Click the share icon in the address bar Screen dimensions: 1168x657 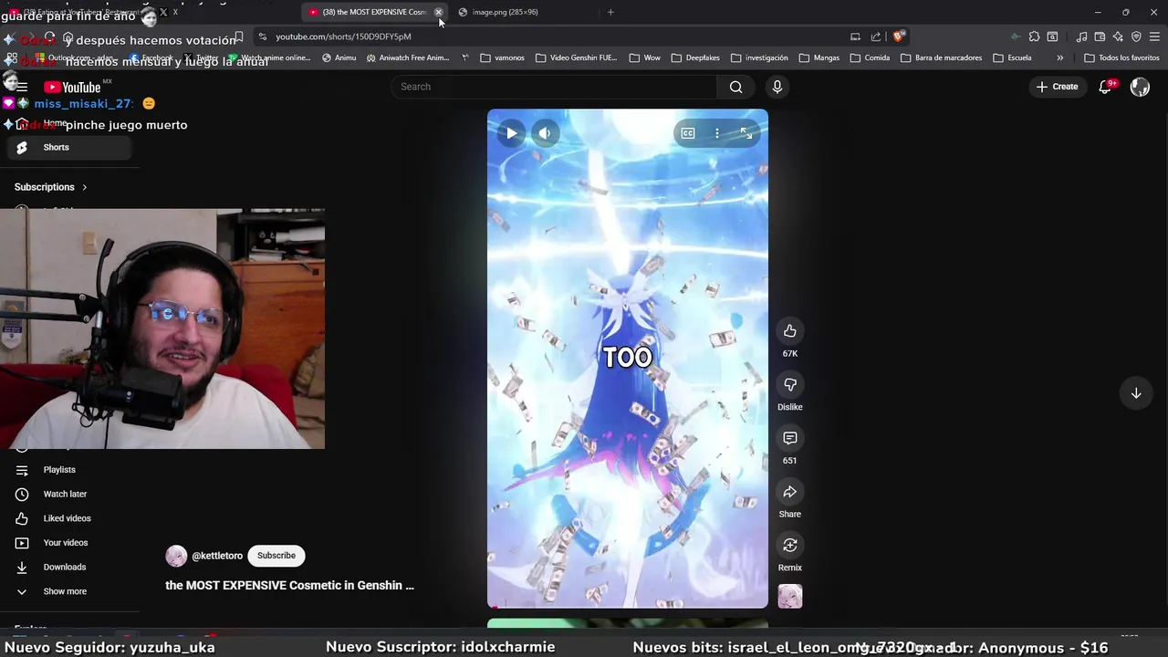point(876,36)
